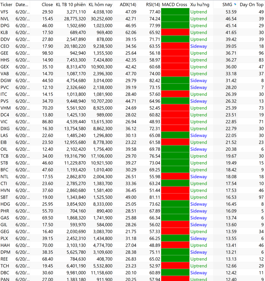Image resolution: width=265 pixels, height=281 pixels.
Task: Select the GEG ticker cell
Action: coord(5,231)
